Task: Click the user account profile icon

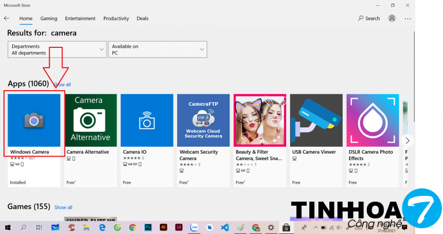Action: [x=392, y=18]
